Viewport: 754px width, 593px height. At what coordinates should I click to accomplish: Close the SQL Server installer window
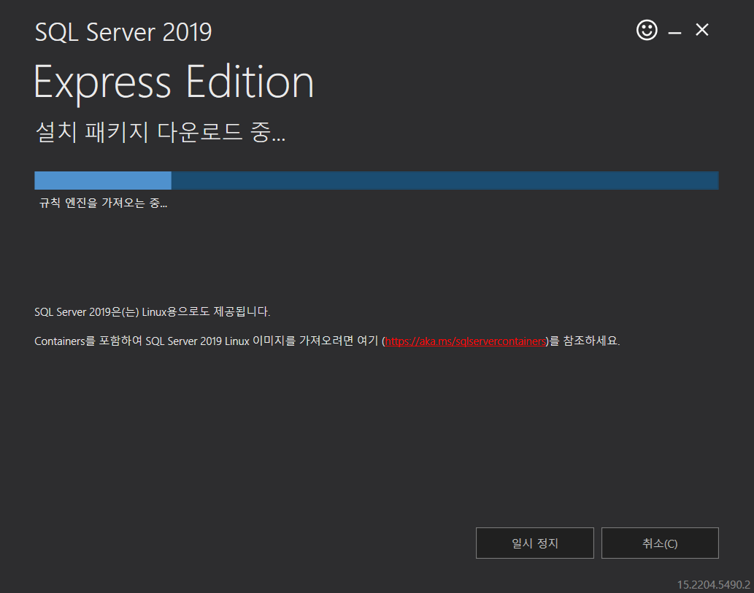(702, 30)
